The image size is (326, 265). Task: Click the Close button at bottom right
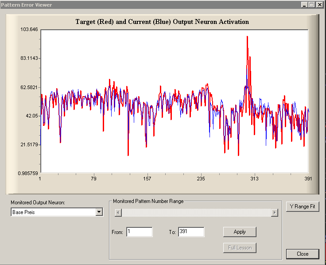point(303,254)
